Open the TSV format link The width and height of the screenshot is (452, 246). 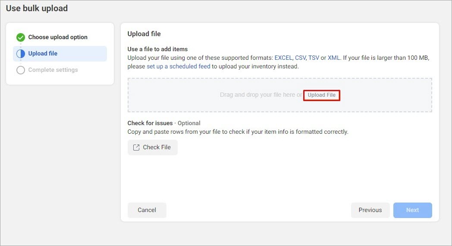coord(314,58)
